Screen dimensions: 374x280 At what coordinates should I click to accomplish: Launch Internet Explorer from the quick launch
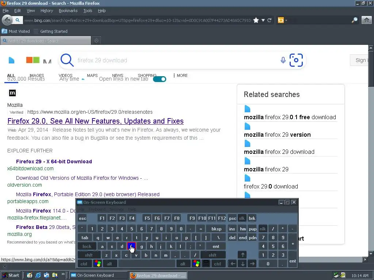(x=38, y=276)
